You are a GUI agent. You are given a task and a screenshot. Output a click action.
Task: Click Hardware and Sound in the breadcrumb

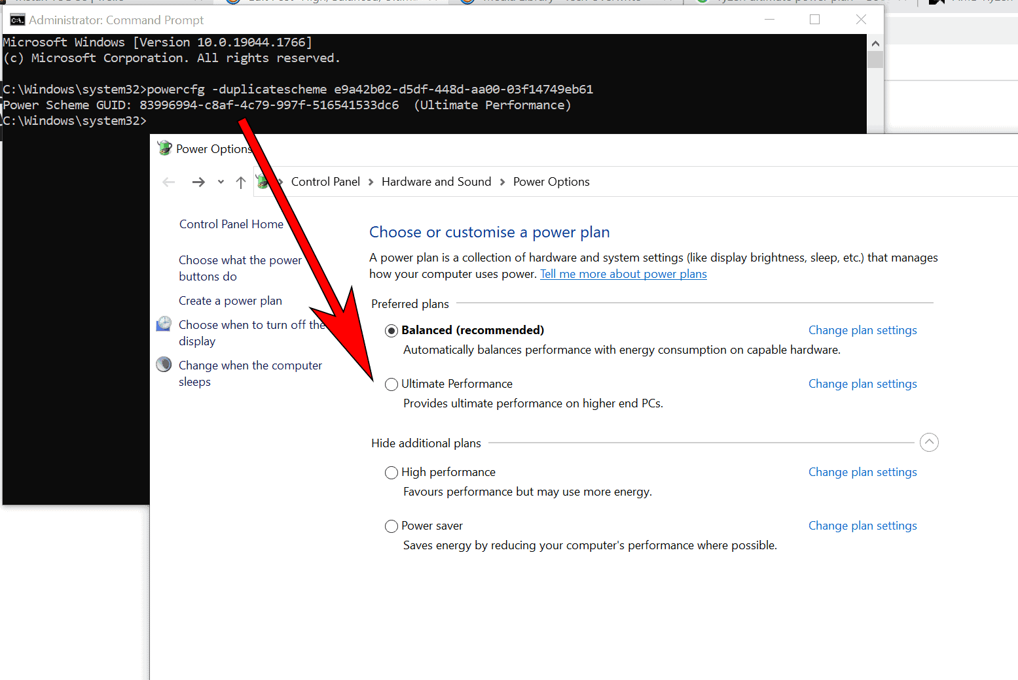[436, 182]
